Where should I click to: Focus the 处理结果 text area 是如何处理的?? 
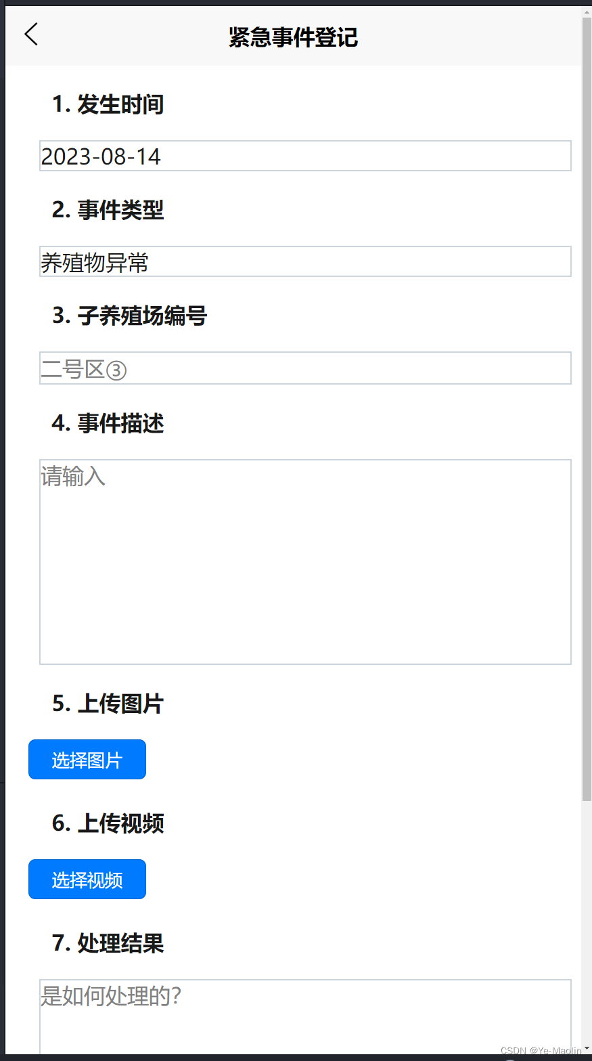(x=305, y=1016)
